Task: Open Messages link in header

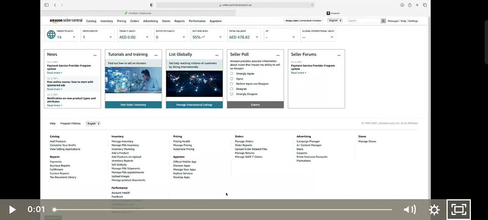Action: tap(393, 21)
